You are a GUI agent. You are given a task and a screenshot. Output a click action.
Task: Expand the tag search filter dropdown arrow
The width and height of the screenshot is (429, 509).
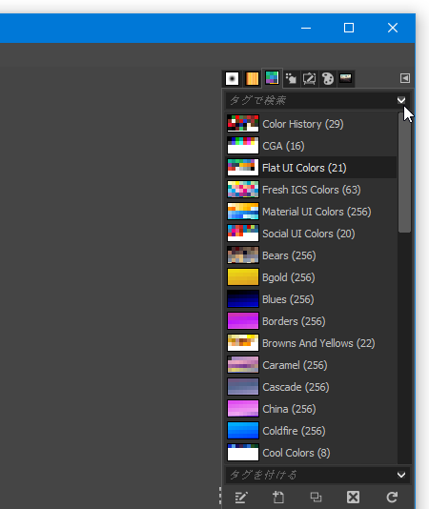401,100
